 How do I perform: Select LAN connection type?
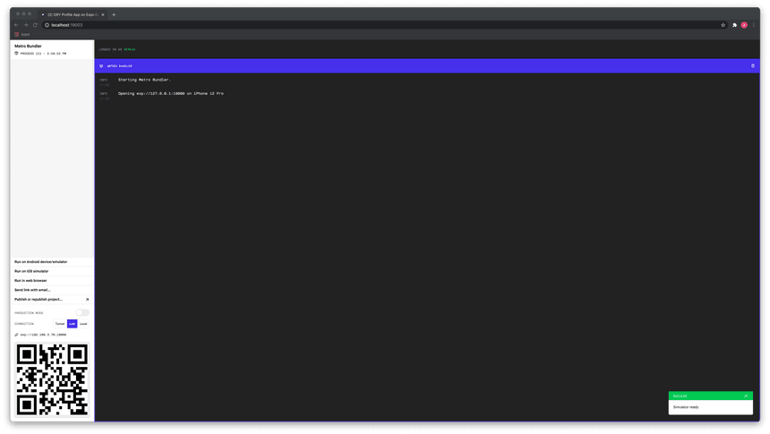pos(73,324)
